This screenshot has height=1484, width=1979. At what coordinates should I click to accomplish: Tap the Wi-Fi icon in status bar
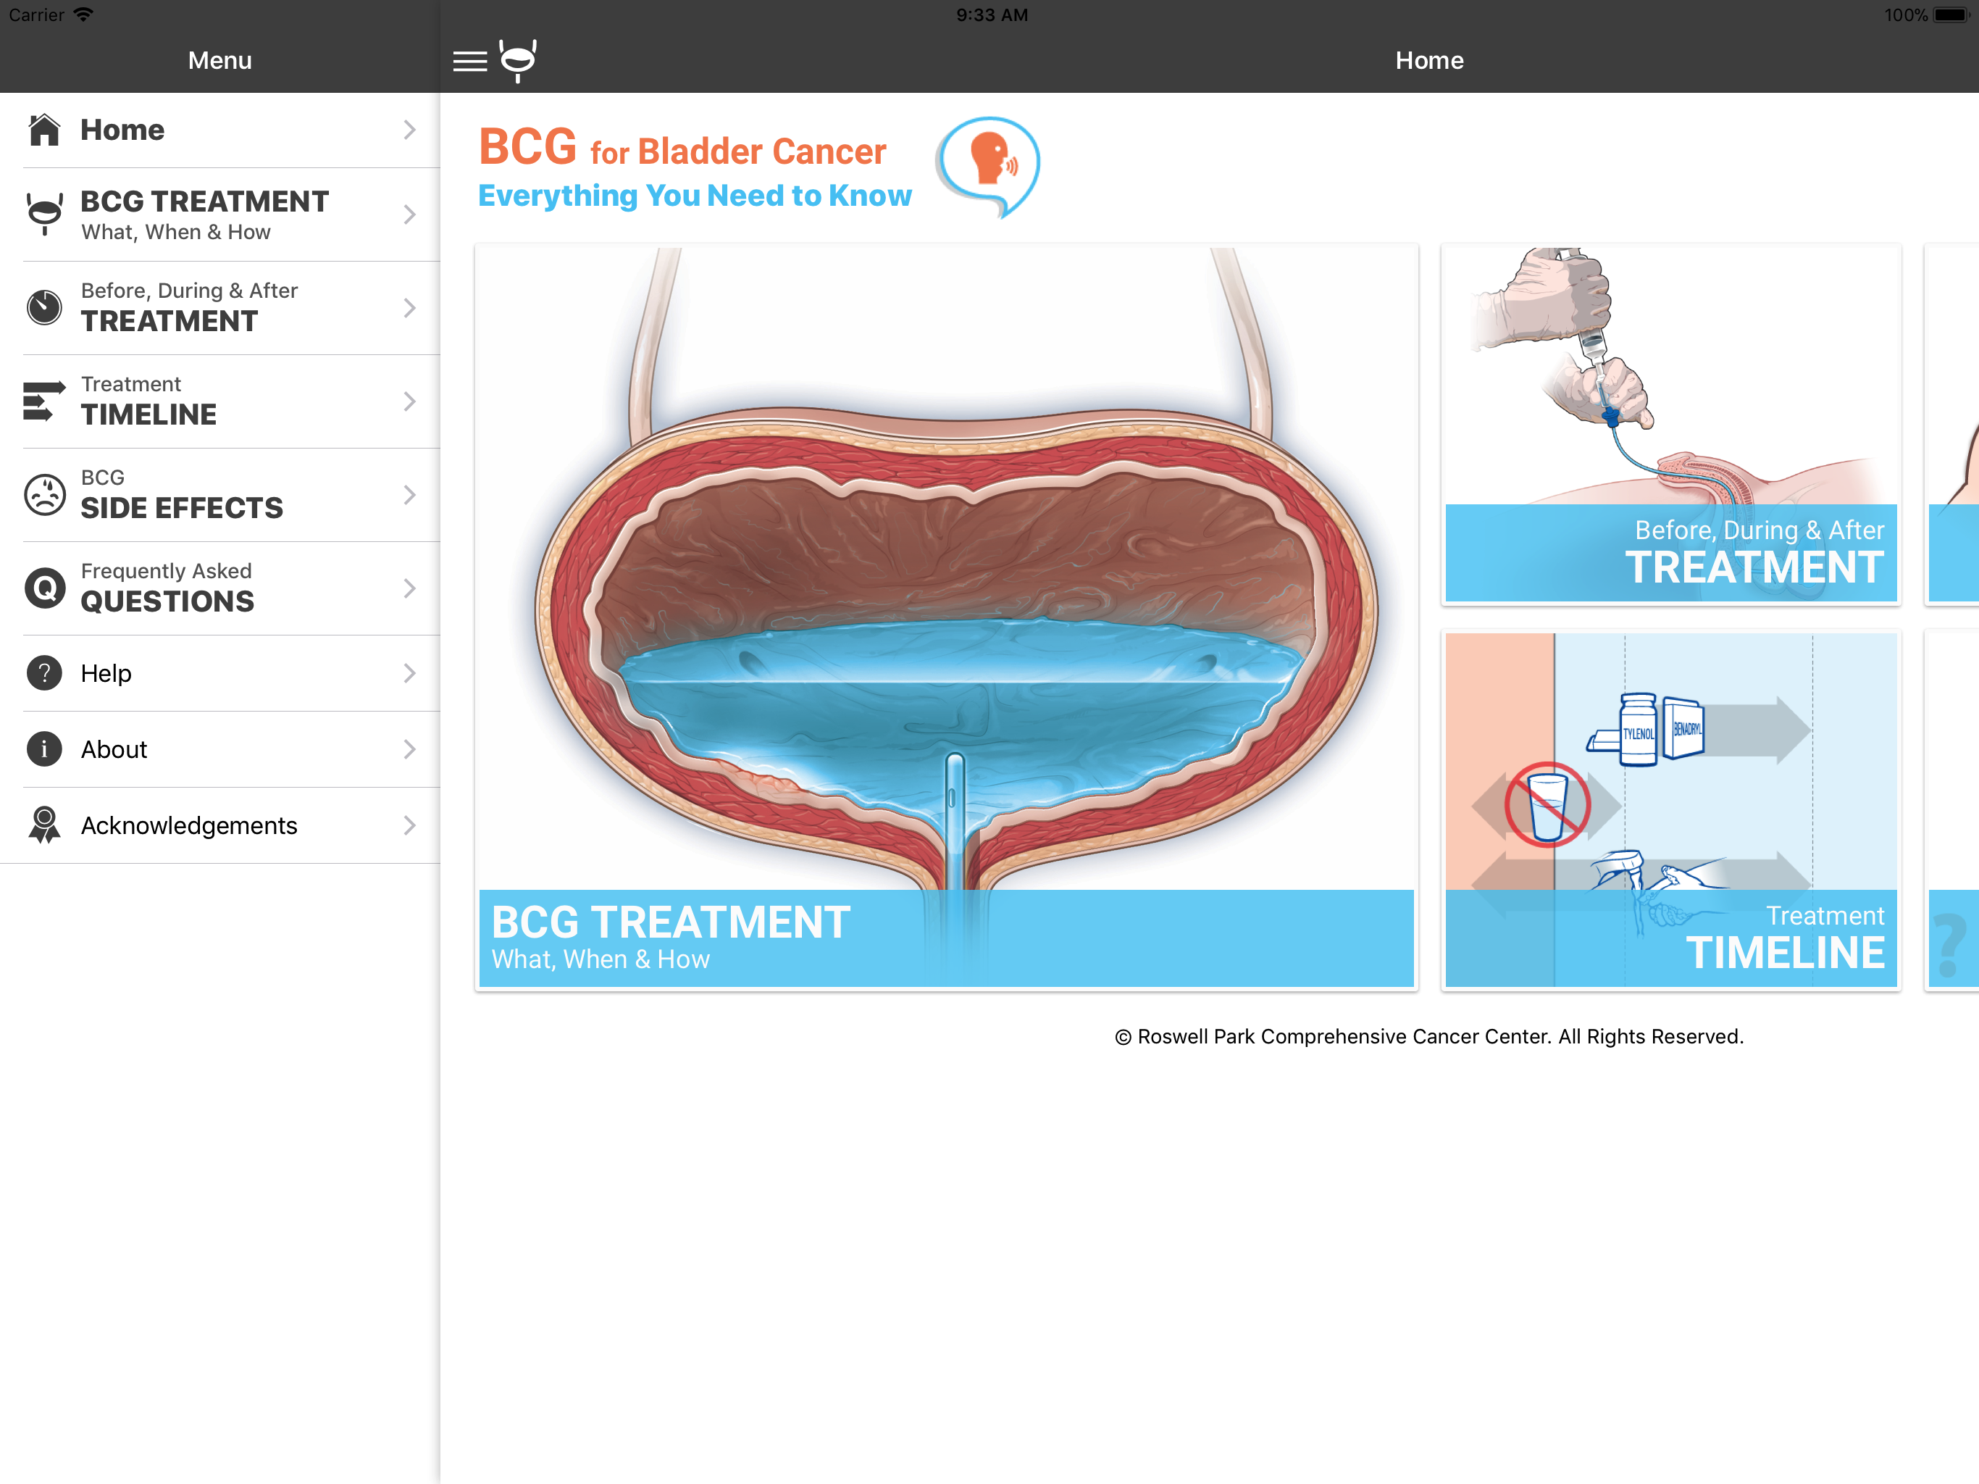83,15
